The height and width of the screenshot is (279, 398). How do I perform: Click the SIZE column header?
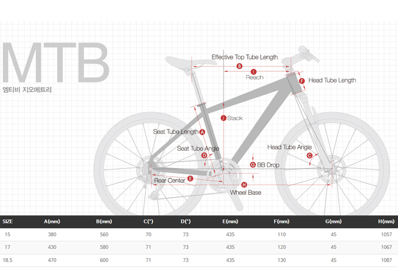pos(8,221)
